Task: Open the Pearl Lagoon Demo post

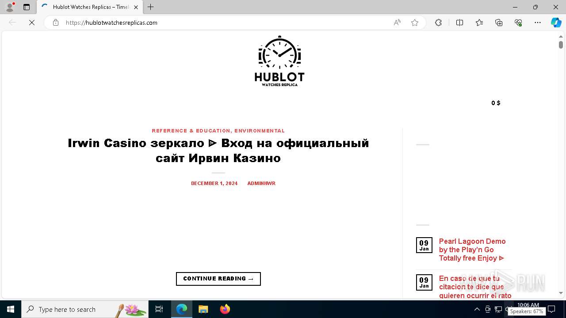Action: point(472,250)
